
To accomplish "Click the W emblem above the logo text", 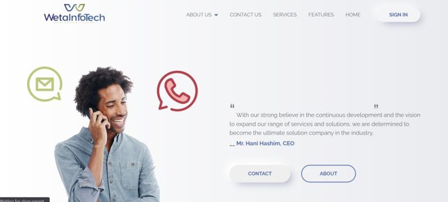I will [x=74, y=8].
